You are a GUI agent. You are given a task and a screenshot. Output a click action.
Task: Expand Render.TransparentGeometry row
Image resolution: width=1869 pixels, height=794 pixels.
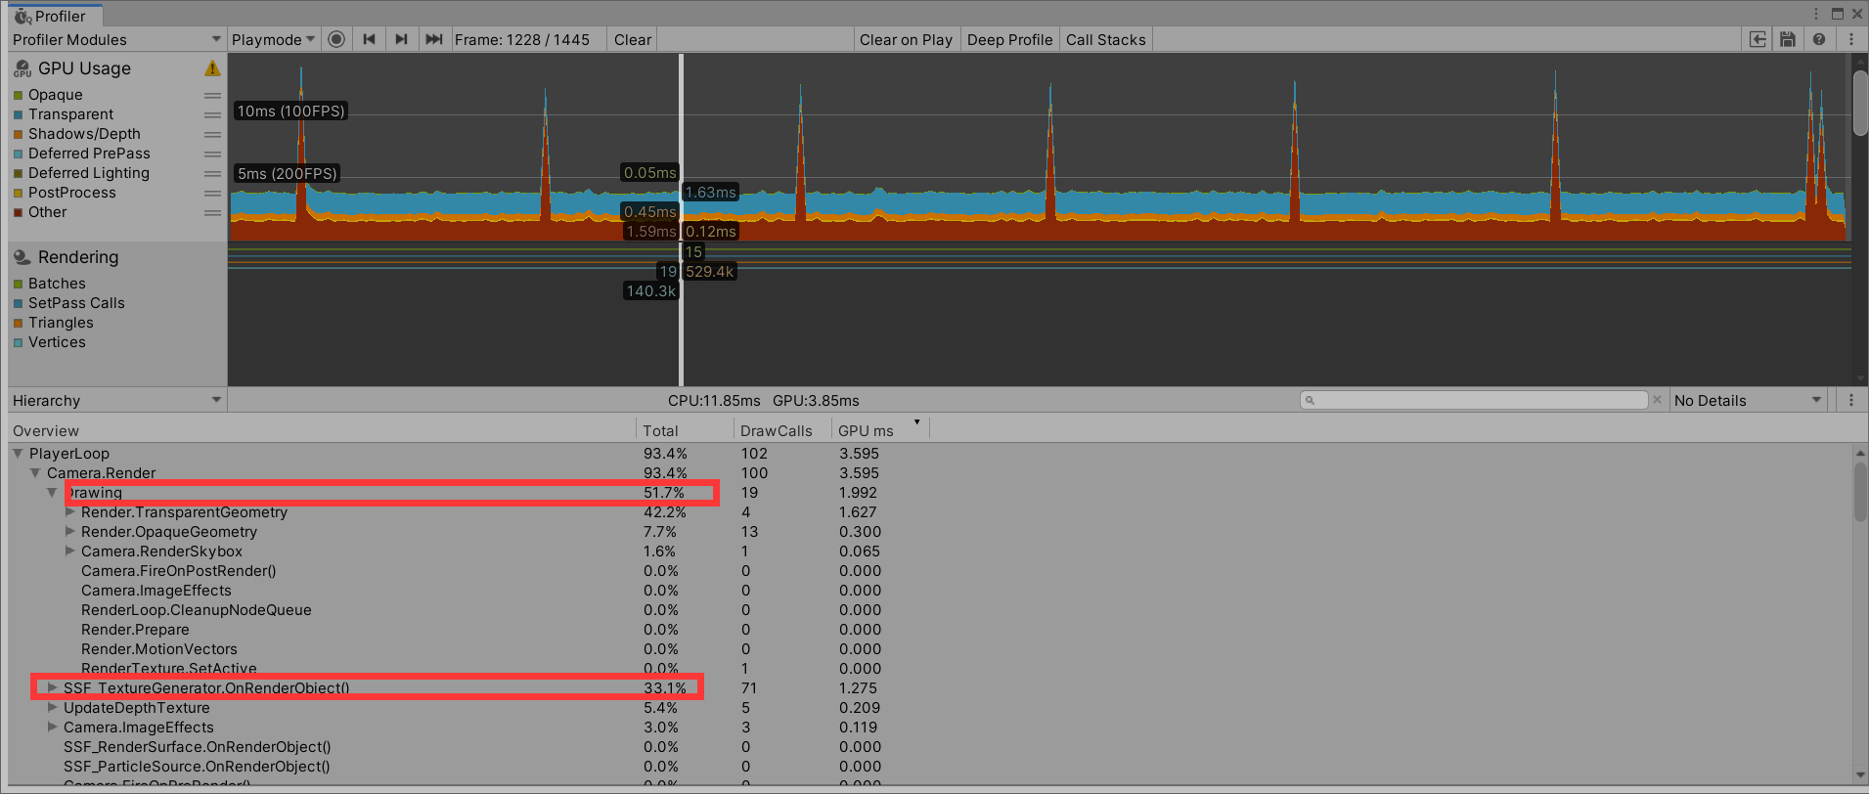point(70,512)
